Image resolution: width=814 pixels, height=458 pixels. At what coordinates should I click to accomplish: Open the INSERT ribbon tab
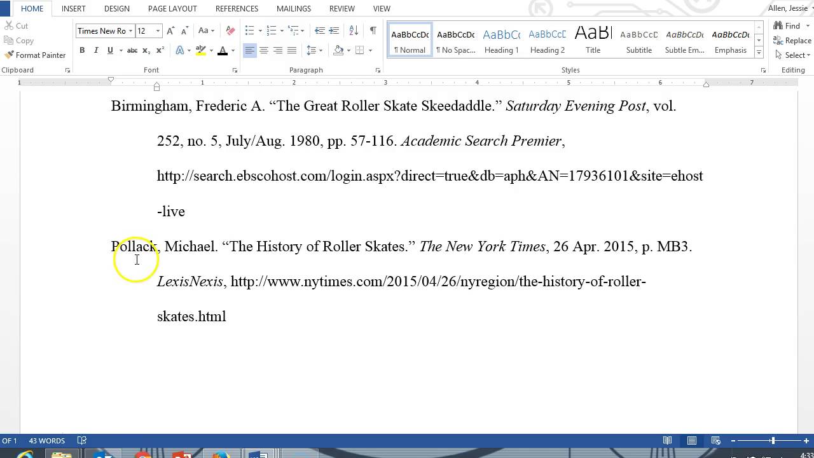click(74, 8)
